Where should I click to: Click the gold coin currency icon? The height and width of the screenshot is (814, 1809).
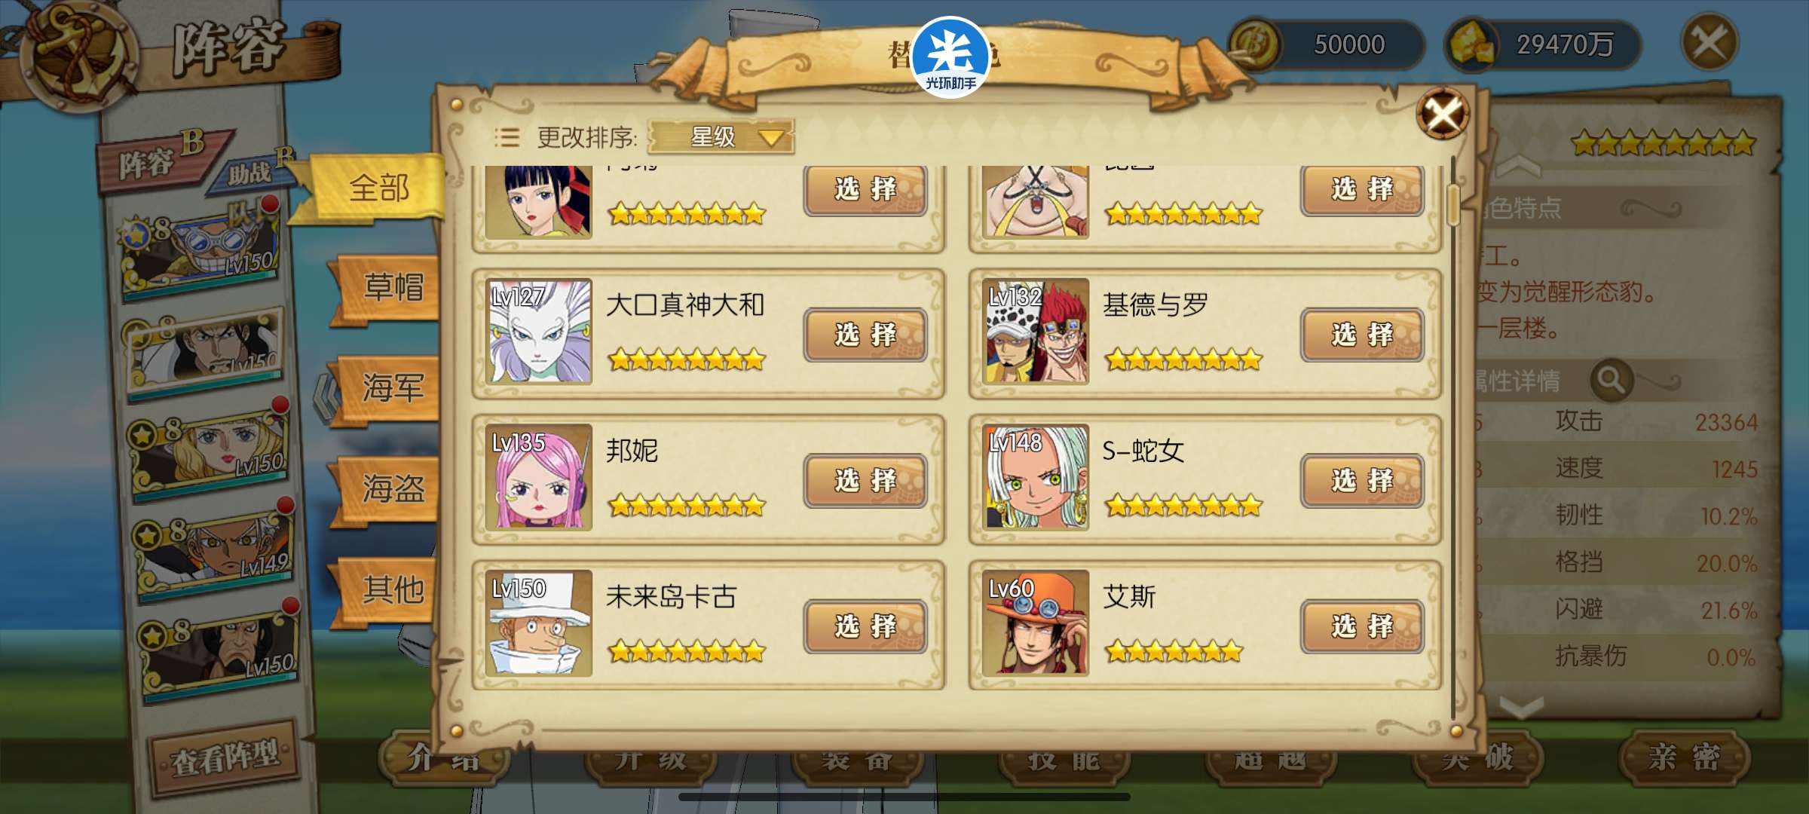(1255, 44)
